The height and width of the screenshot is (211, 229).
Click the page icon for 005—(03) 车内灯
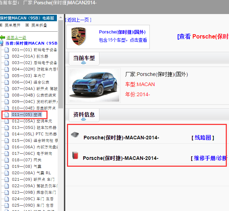pos(7,76)
